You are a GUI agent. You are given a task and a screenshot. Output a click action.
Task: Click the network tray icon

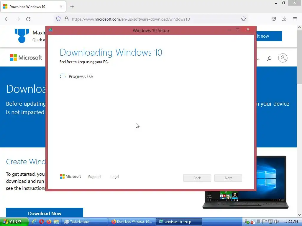tap(271, 222)
